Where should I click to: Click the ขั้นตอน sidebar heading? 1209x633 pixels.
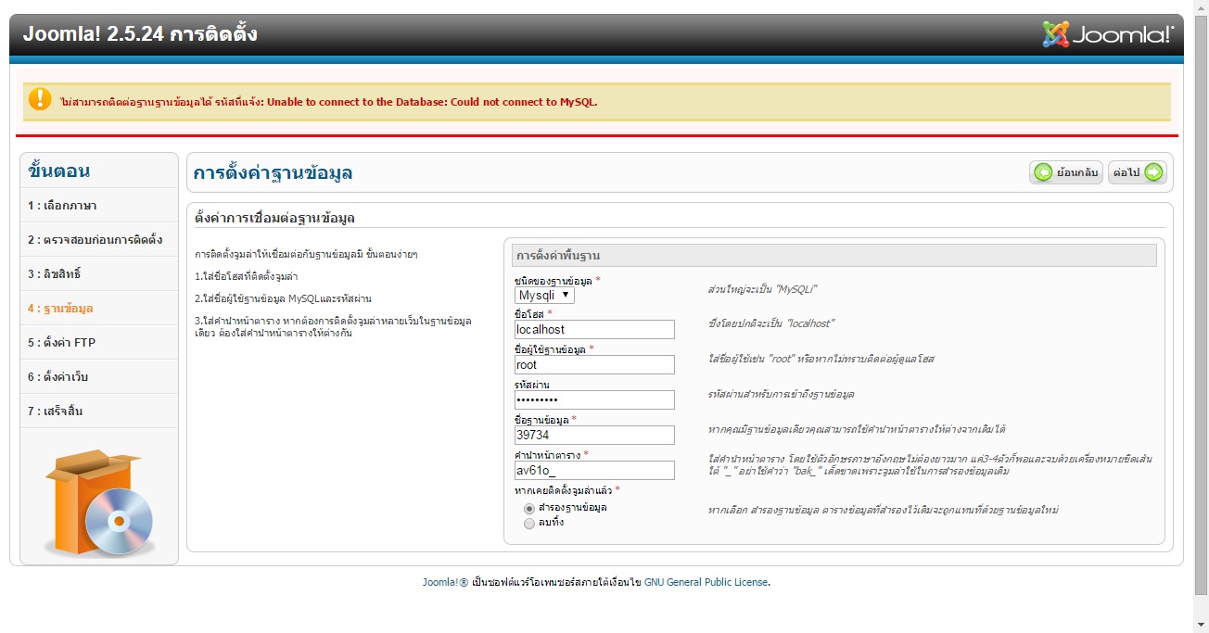click(x=59, y=171)
